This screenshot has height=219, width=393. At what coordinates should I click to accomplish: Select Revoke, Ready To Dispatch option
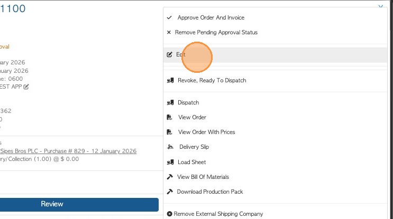[x=212, y=80]
